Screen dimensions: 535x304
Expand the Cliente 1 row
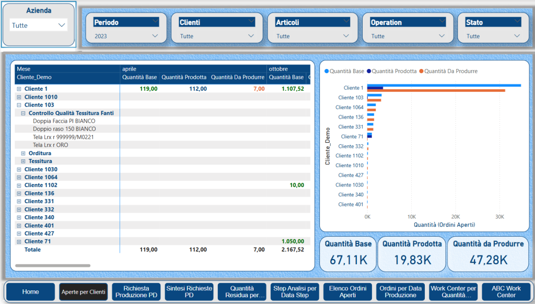tap(19, 89)
